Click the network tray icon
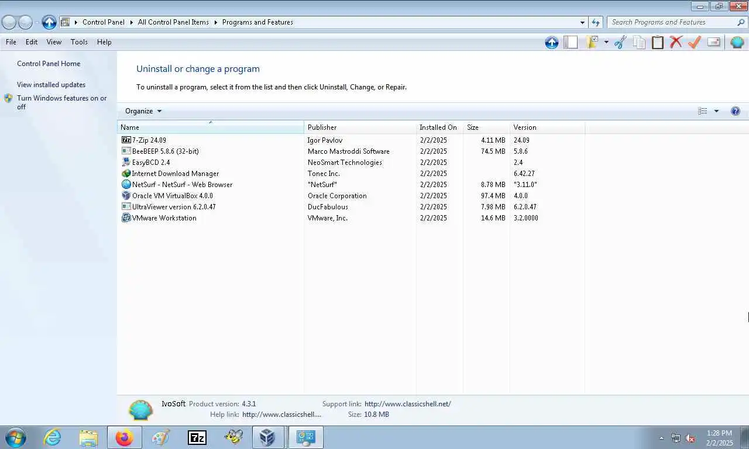Screen dimensions: 749x449 [676, 438]
